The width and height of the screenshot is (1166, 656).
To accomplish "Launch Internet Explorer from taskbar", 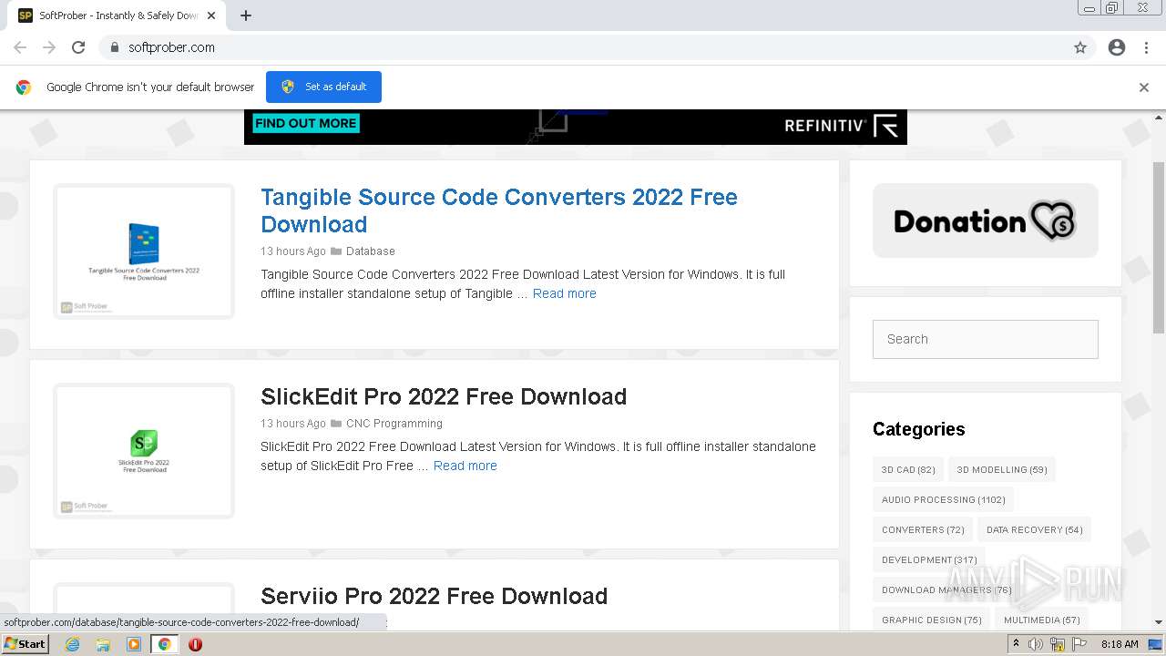I will (72, 644).
